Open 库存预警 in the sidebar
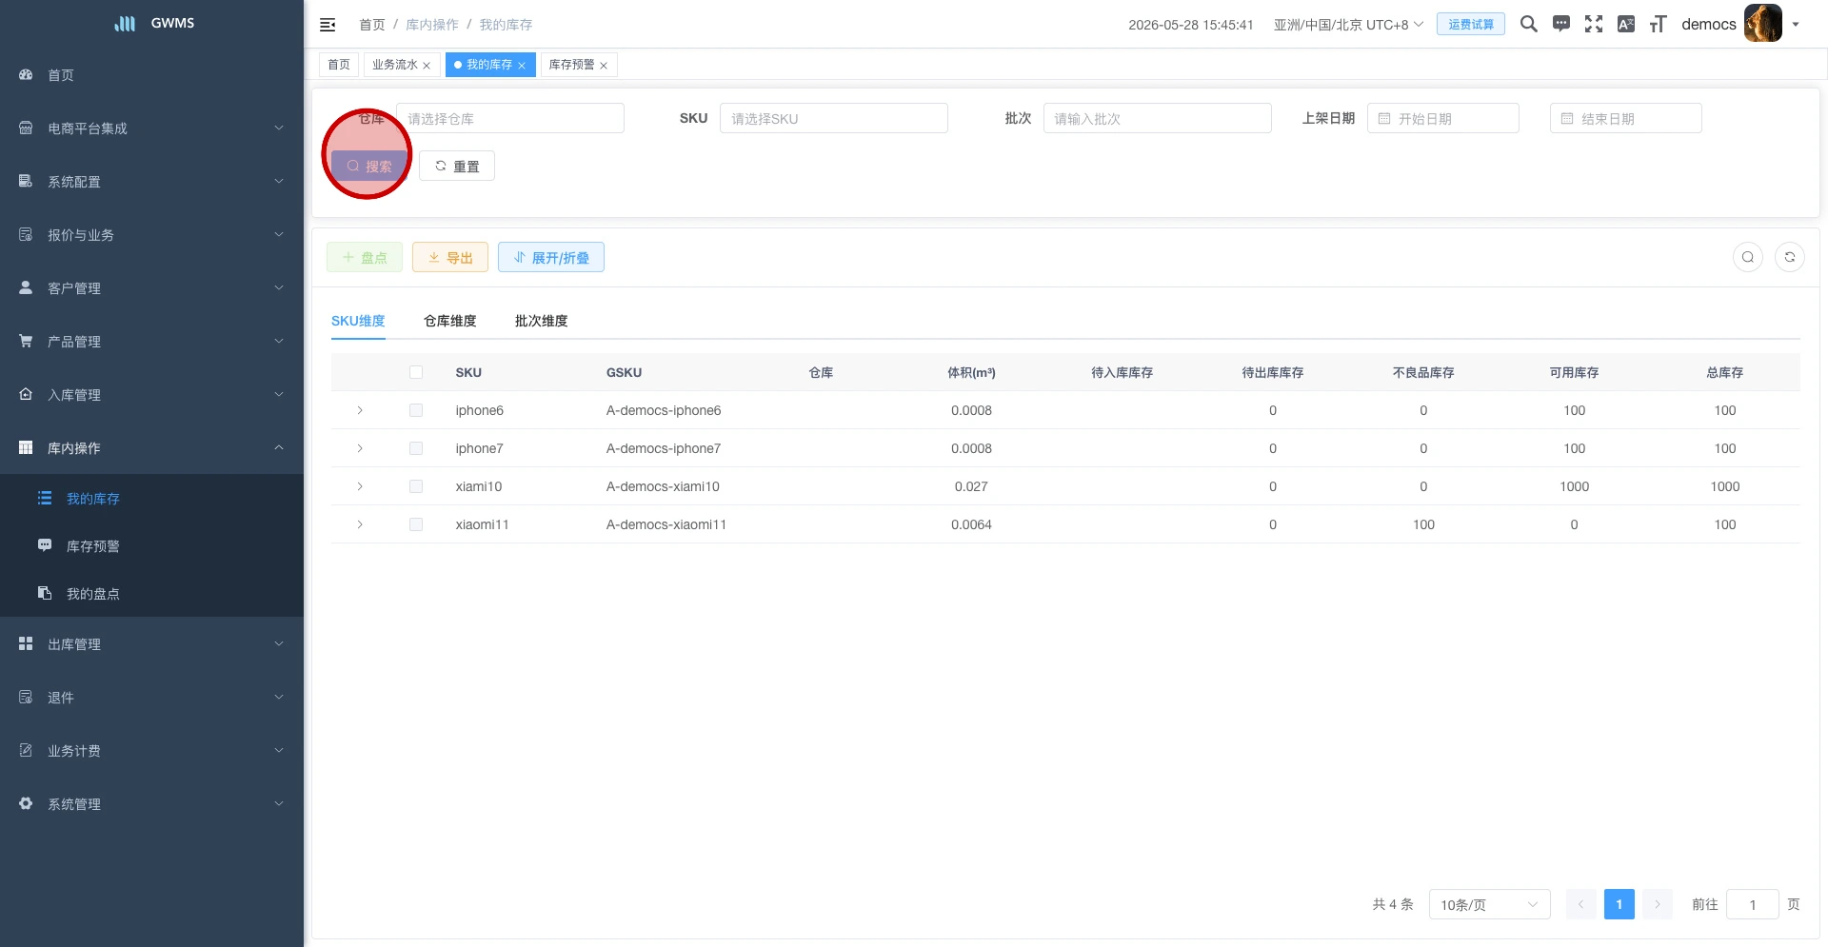 point(152,545)
